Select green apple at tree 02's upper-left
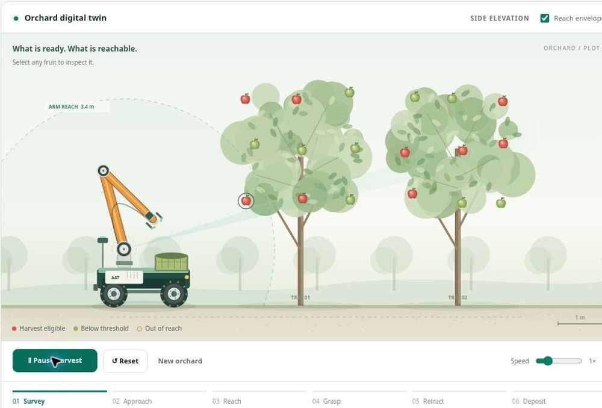 pyautogui.click(x=415, y=97)
